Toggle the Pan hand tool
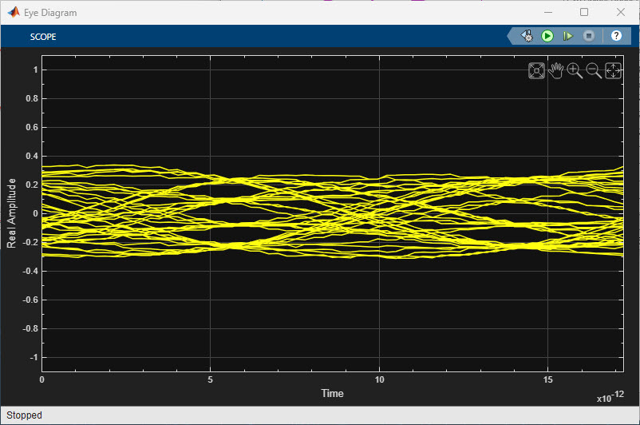The image size is (640, 425). tap(555, 71)
